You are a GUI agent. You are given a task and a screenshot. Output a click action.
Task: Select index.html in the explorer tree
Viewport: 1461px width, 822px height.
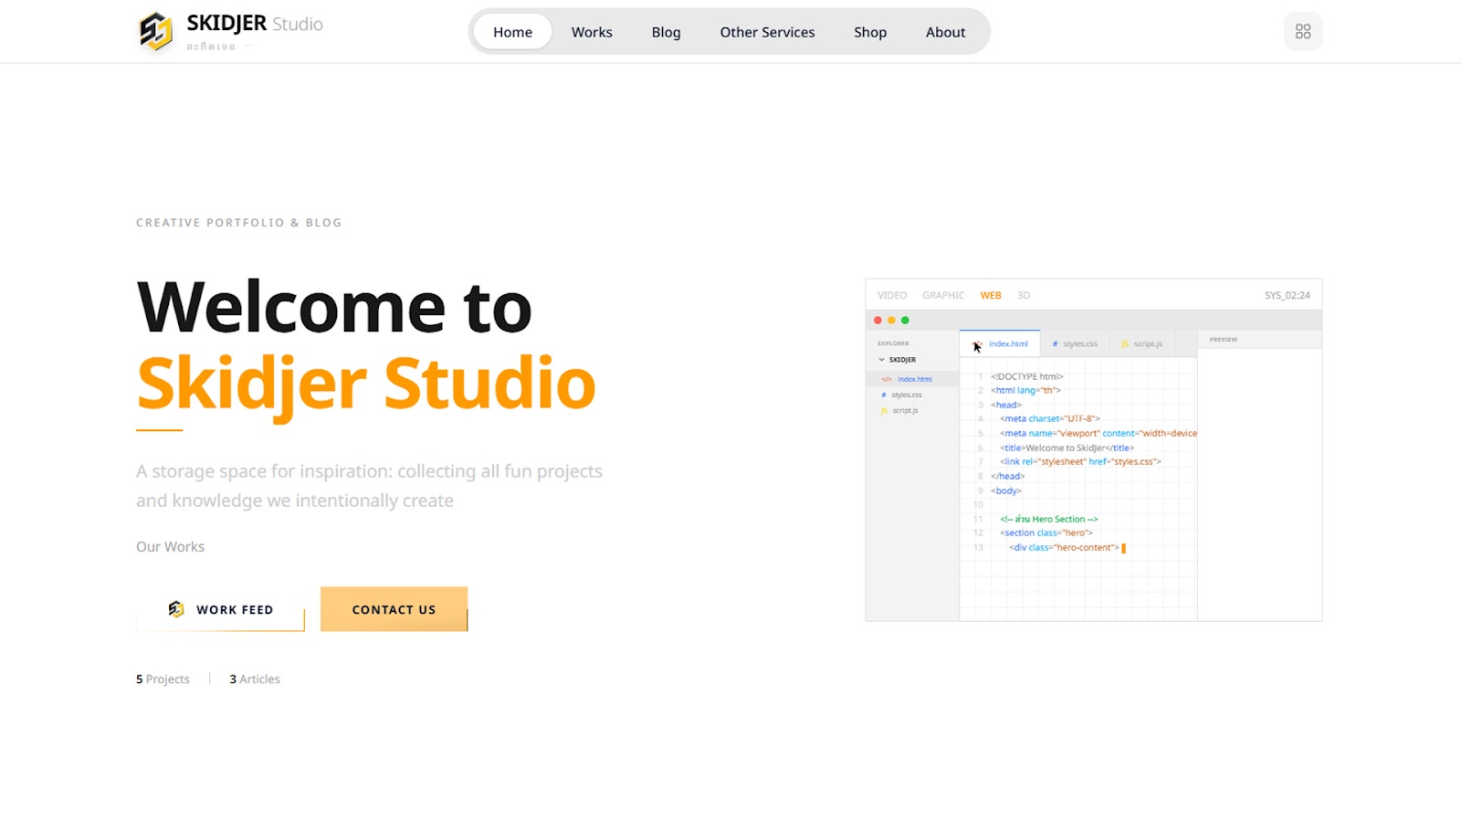pos(912,379)
